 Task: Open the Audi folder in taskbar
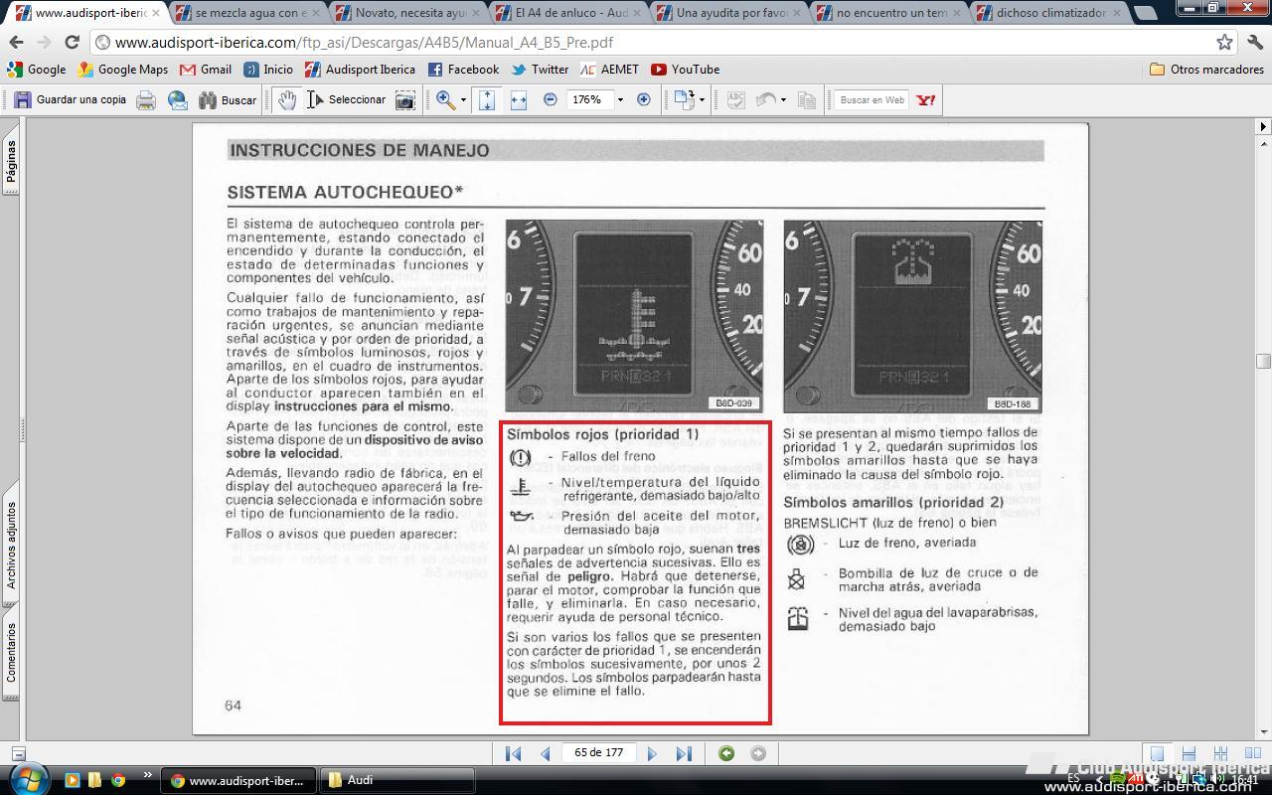tap(399, 780)
